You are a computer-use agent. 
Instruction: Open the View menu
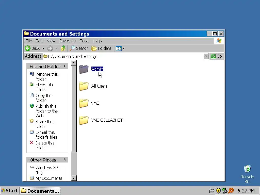point(51,41)
